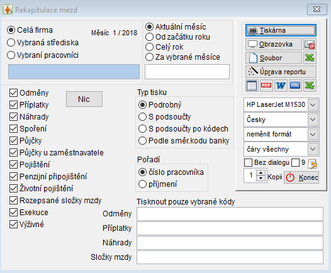Expand the Česky language dropdown
Viewport: 331px width, 273px height.
[x=313, y=120]
